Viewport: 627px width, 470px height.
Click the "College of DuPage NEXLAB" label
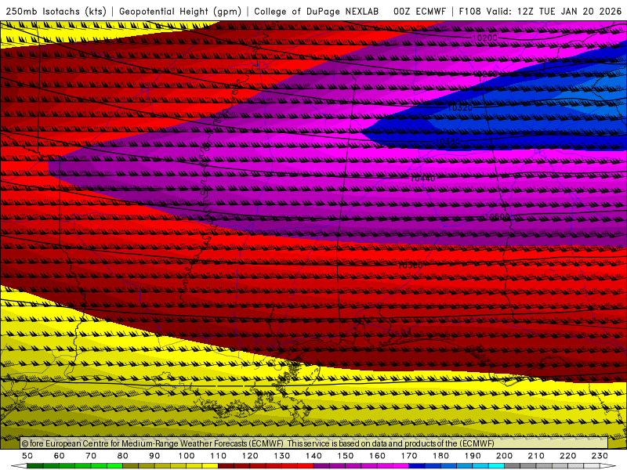click(x=317, y=11)
